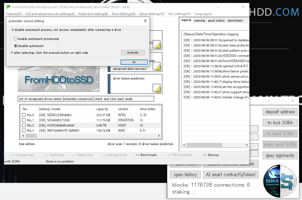
Task: Click the log entry at 11:44:01
Action: click(x=216, y=97)
